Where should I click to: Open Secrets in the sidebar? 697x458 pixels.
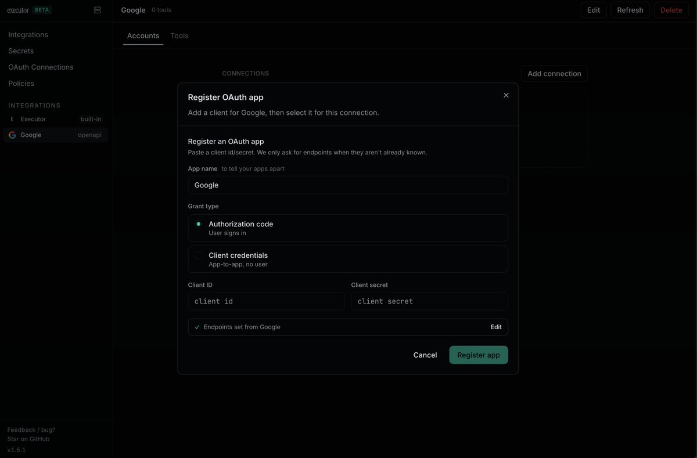coord(21,51)
